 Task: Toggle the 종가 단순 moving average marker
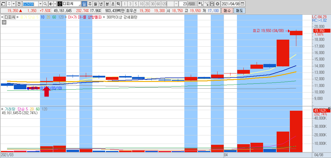click(x=18, y=17)
